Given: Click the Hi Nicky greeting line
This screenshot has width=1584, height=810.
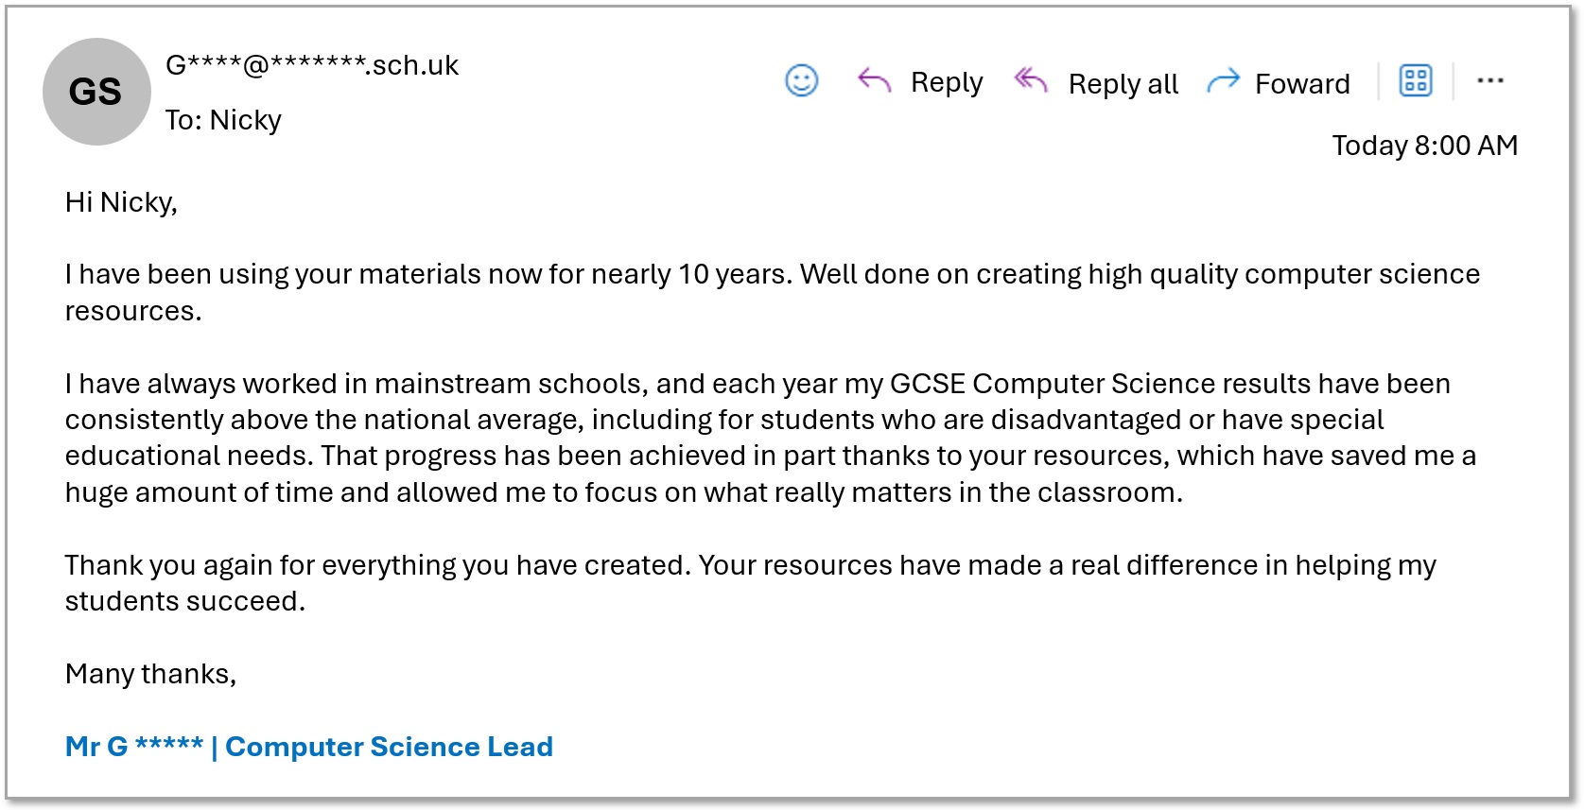Looking at the screenshot, I should pyautogui.click(x=121, y=202).
